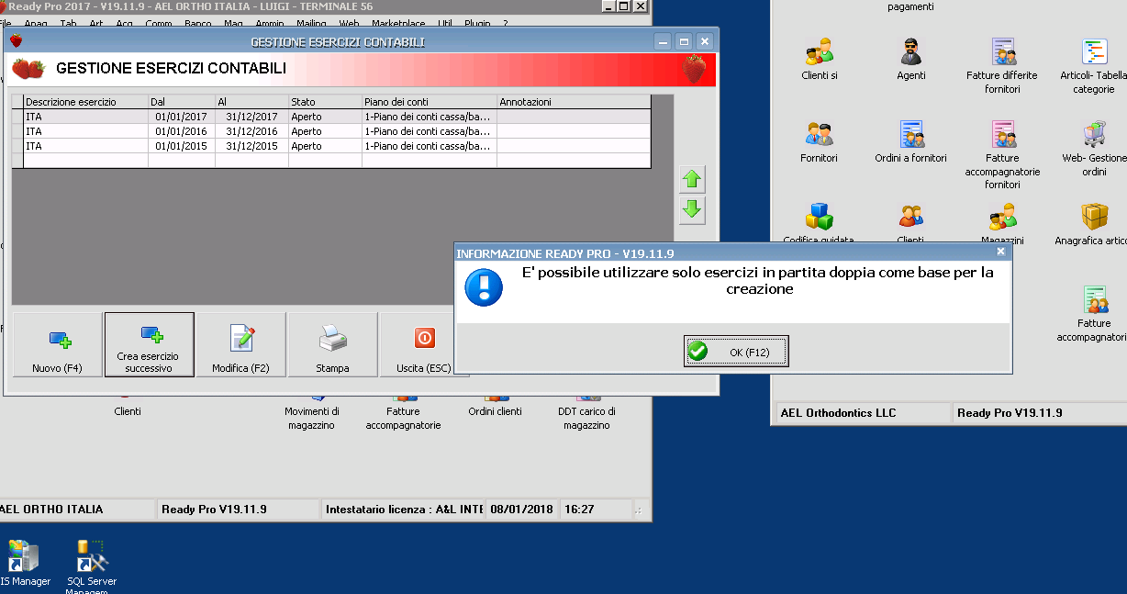Open the Banco menu
Viewport: 1127px width, 594px height.
[198, 24]
